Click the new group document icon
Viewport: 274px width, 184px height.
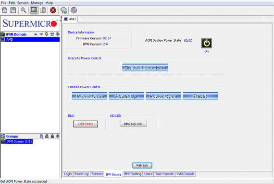coord(41,136)
